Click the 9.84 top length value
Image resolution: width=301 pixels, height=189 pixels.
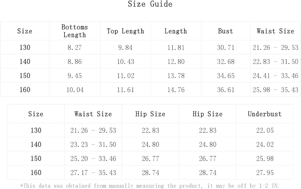click(125, 47)
